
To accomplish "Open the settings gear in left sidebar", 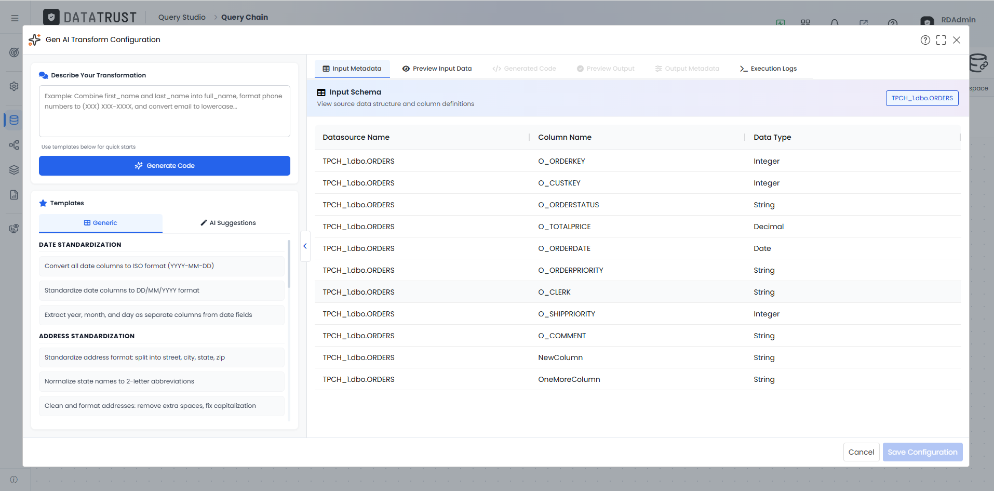I will pos(14,86).
